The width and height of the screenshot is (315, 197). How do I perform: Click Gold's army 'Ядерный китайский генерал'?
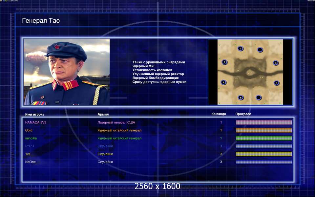click(x=119, y=130)
